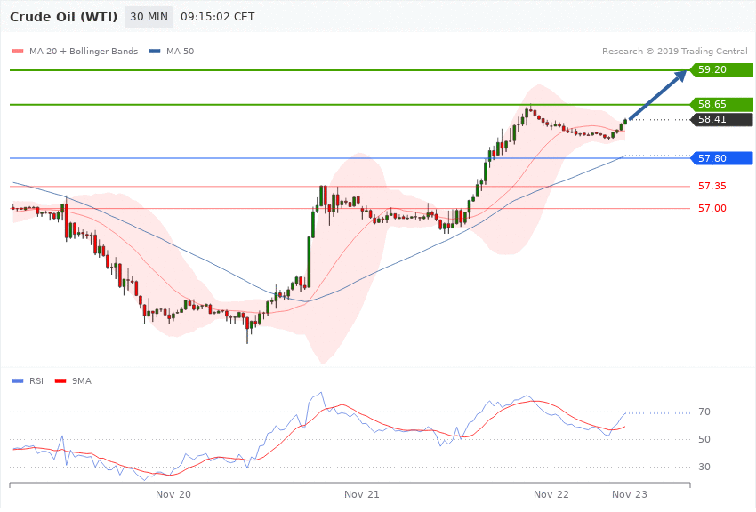Viewport: 756px width, 512px height.
Task: Click the Nov 22 date axis label
Action: click(551, 494)
